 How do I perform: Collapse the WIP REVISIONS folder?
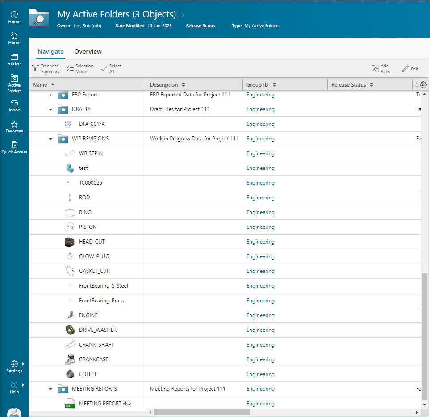click(50, 139)
